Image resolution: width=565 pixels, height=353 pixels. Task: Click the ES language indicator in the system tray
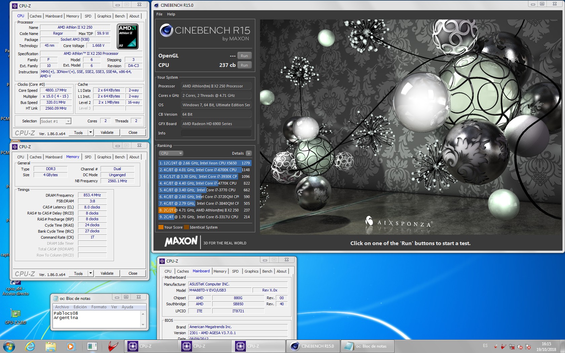click(485, 346)
